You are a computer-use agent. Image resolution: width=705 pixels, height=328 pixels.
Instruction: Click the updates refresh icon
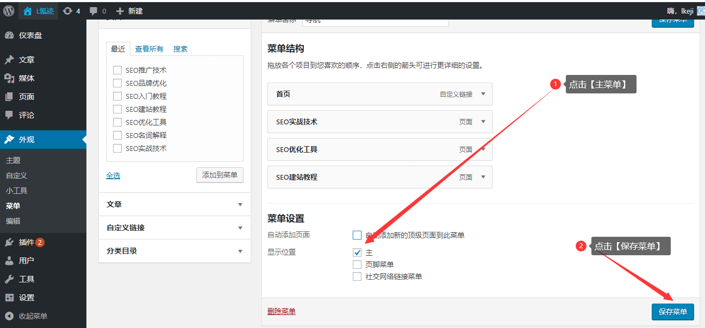click(x=67, y=10)
